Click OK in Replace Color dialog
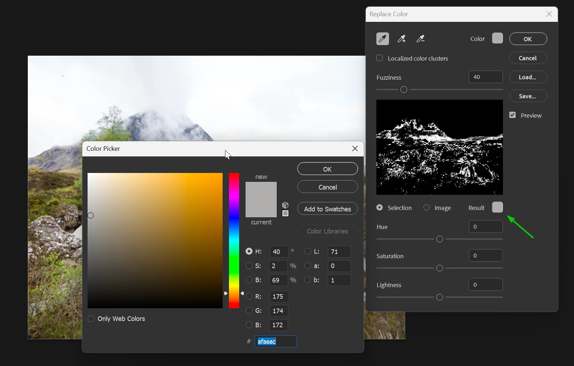The width and height of the screenshot is (574, 366). coord(528,39)
